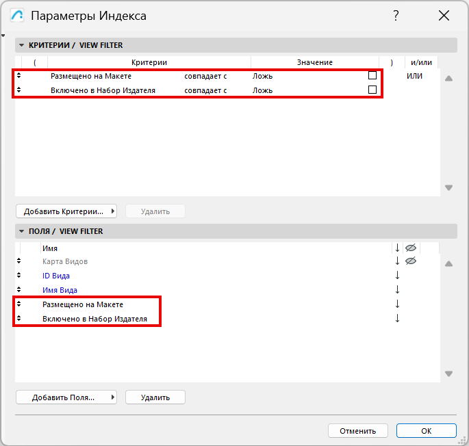Viewport: 469px width, 446px height.
Task: Reorder handle for ID Вида field
Action: 19,275
